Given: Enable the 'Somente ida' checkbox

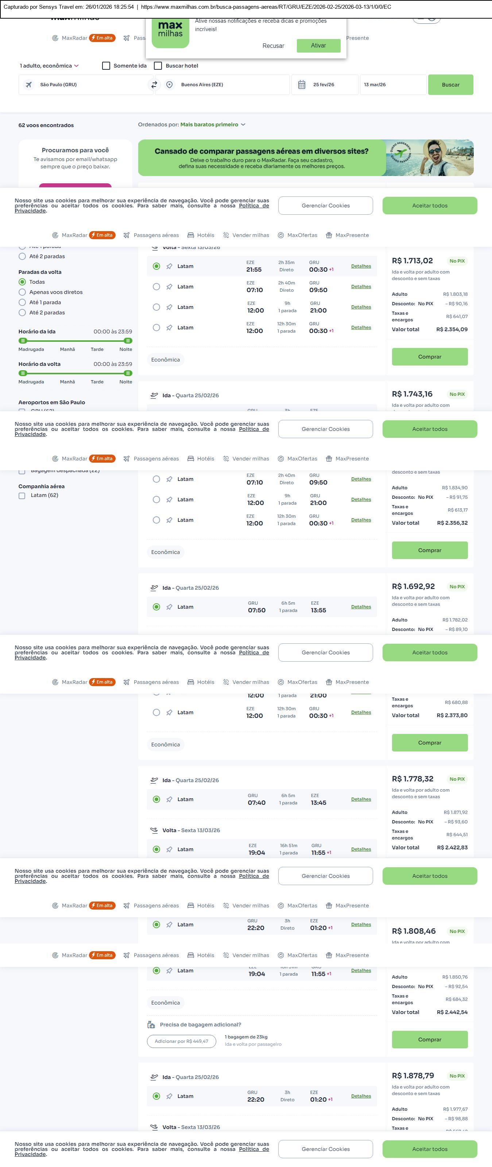Looking at the screenshot, I should 106,66.
